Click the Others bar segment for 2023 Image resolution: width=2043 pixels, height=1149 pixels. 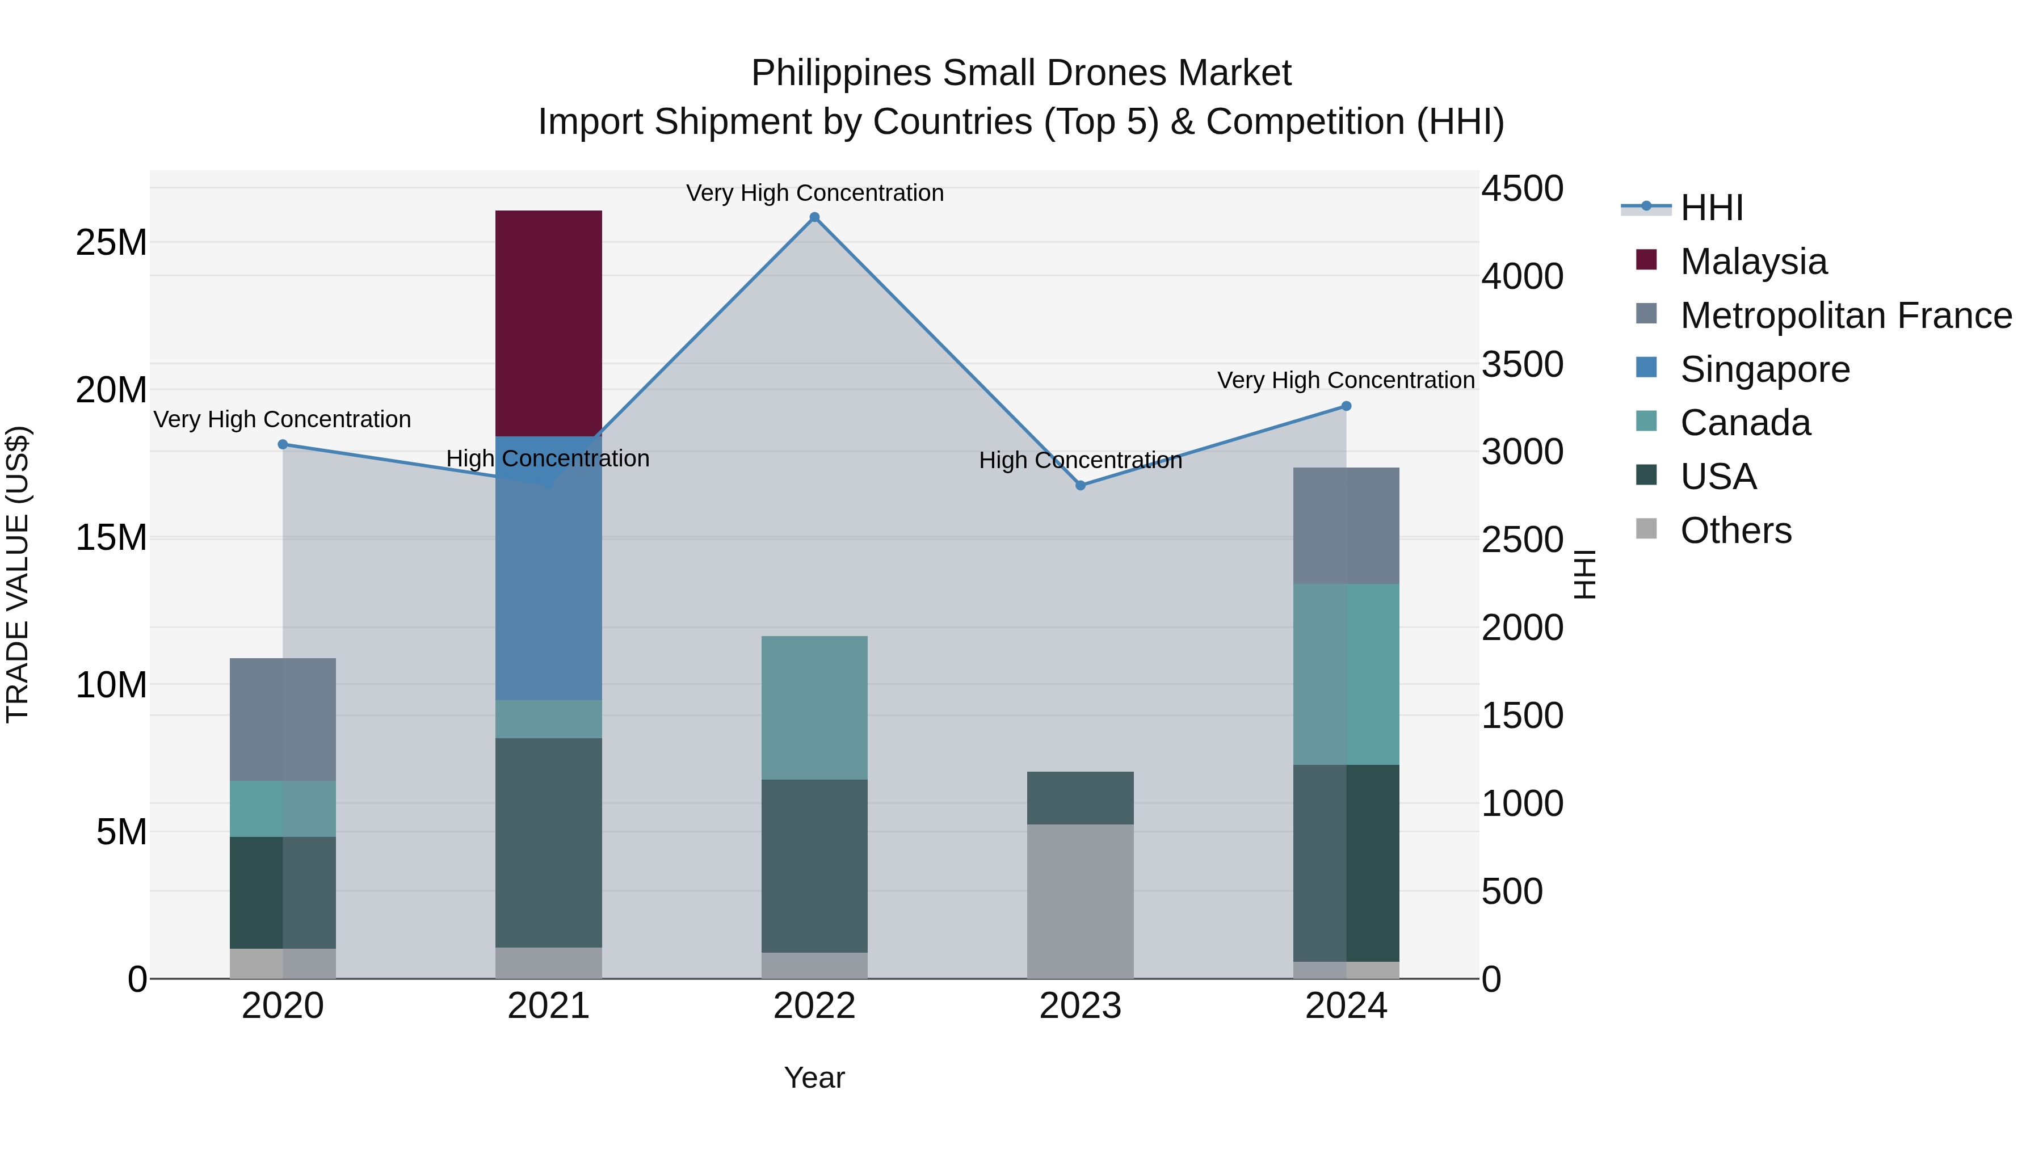(1080, 902)
